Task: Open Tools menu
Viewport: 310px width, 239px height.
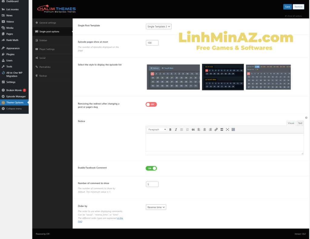Action: click(14, 66)
